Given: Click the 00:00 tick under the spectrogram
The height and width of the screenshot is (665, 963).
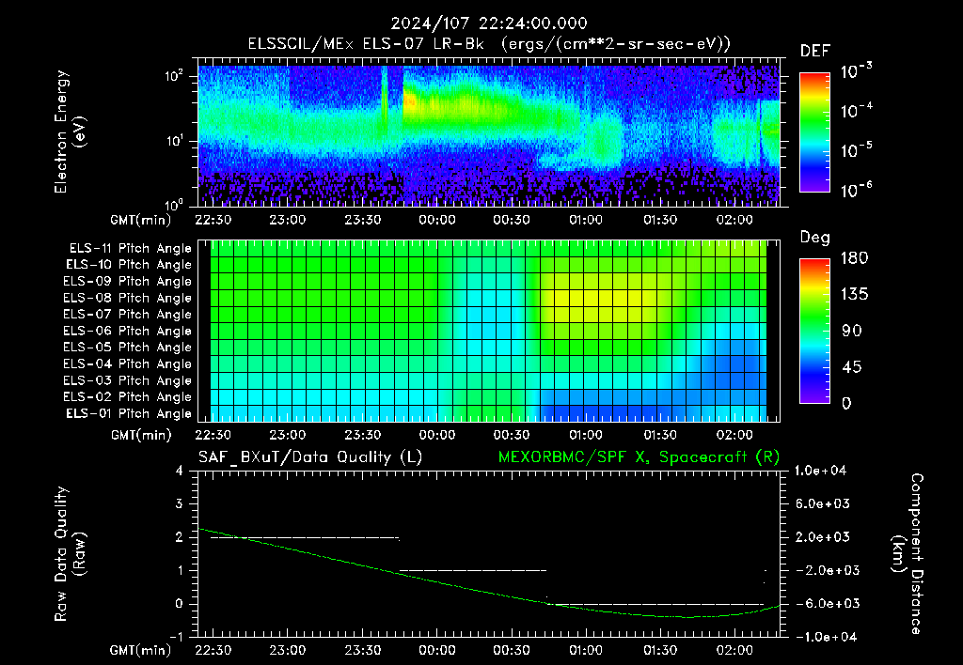Looking at the screenshot, I should pos(436,220).
